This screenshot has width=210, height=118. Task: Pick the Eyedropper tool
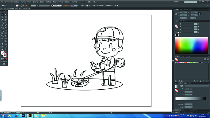pos(2,41)
